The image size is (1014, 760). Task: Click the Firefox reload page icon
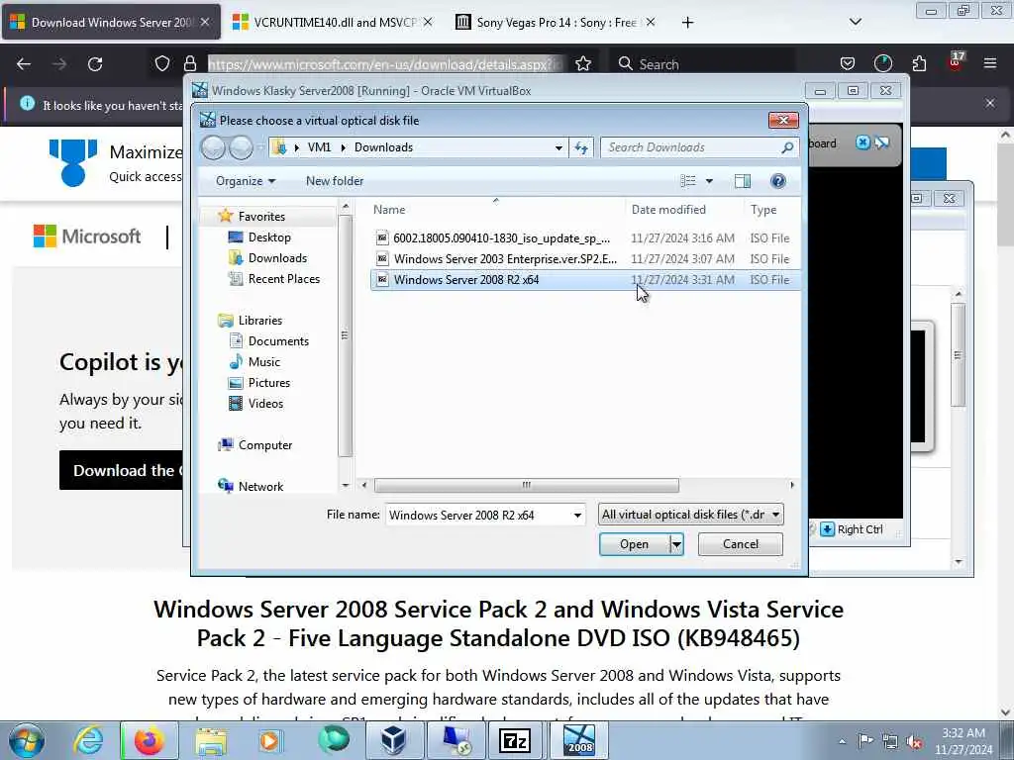pyautogui.click(x=95, y=64)
